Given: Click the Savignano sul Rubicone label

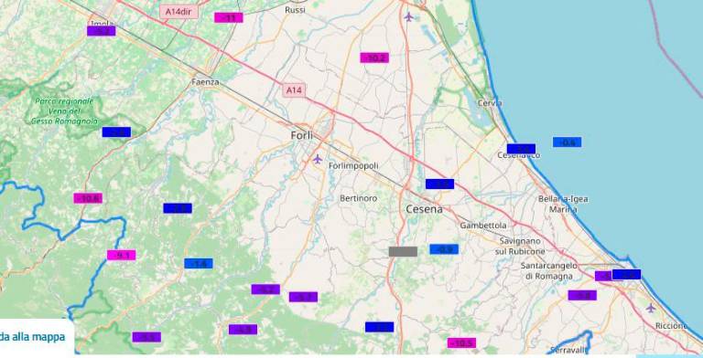Looking at the screenshot, I should click(520, 247).
